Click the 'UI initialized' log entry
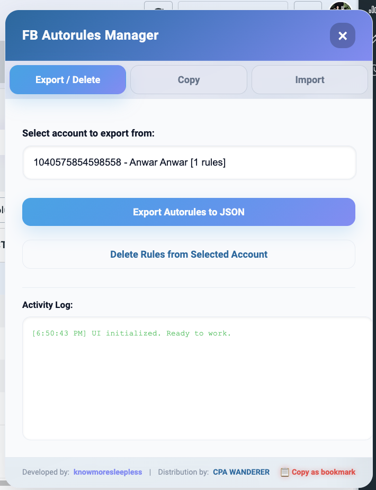The image size is (376, 490). (131, 333)
